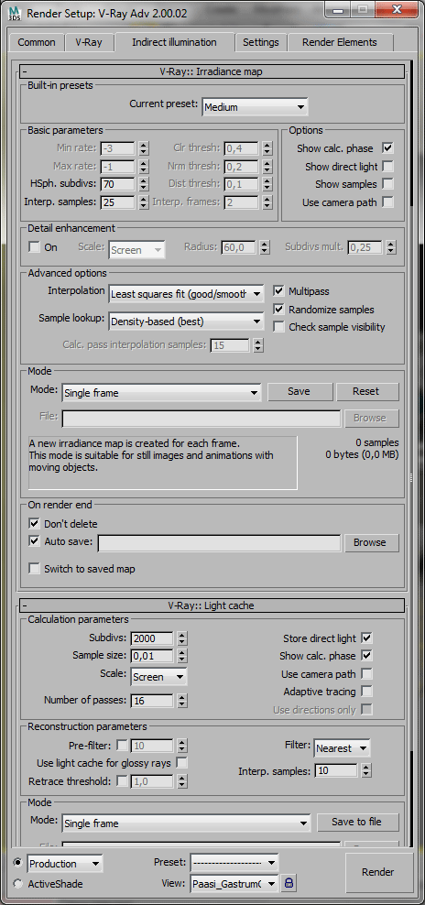425x905 pixels.
Task: Click the Interp. samples 25 spinner
Action: click(144, 202)
